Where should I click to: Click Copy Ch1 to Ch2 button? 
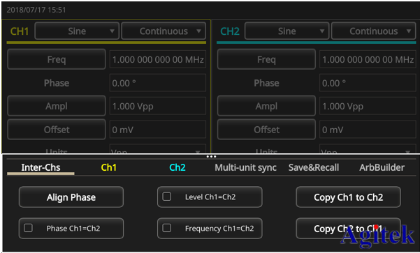tap(348, 197)
